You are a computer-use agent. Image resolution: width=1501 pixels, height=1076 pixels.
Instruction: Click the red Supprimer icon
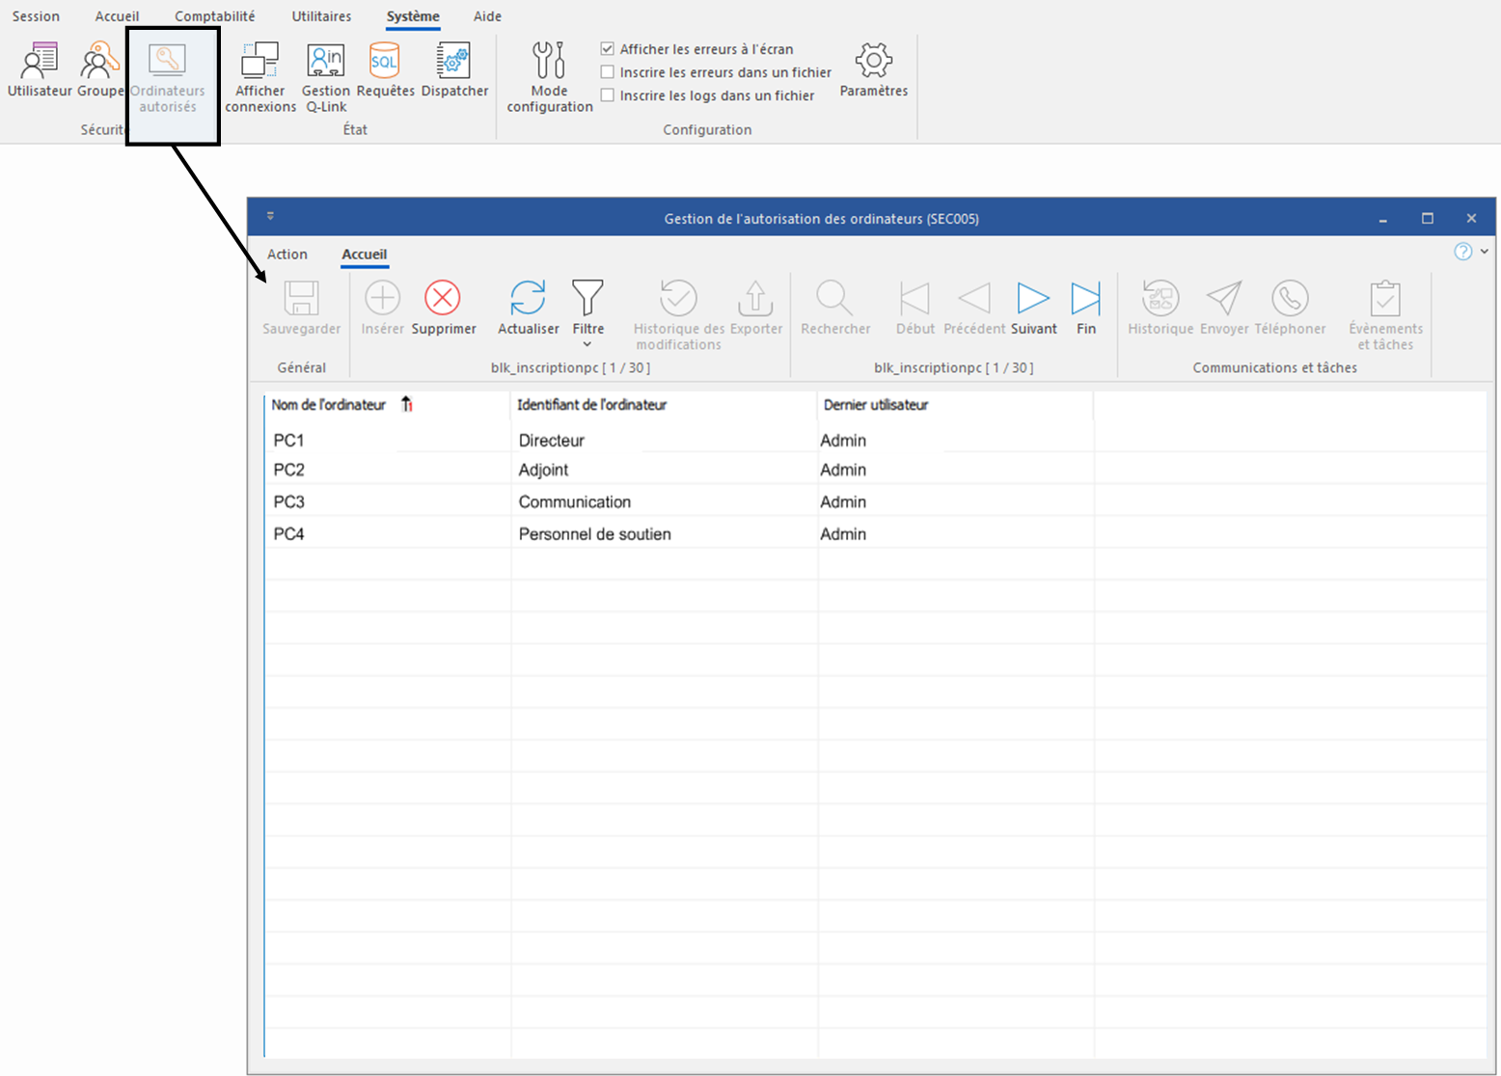tap(443, 299)
